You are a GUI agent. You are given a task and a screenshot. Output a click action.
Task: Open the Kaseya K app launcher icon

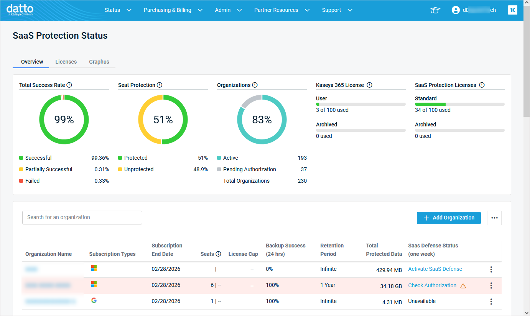tap(512, 10)
